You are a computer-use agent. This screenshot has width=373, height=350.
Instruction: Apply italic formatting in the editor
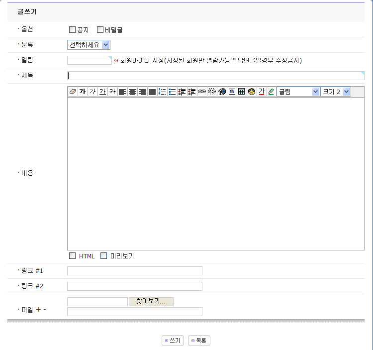click(93, 92)
